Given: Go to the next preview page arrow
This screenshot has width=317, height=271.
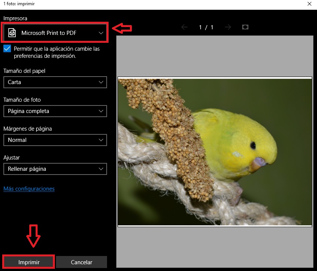Looking at the screenshot, I should (x=228, y=27).
